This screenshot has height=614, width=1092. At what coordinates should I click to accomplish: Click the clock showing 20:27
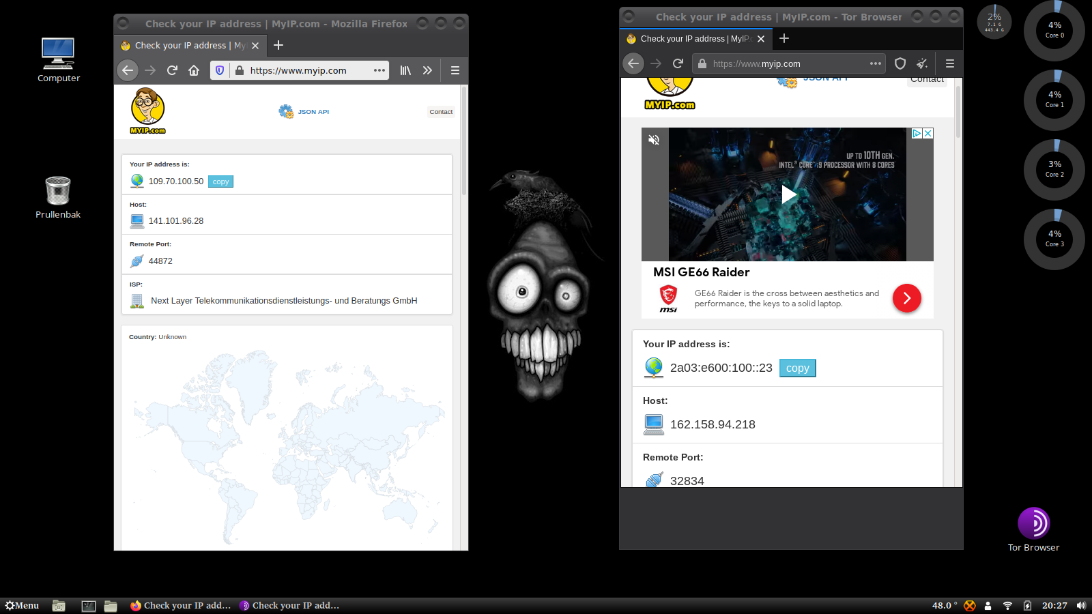coord(1054,606)
